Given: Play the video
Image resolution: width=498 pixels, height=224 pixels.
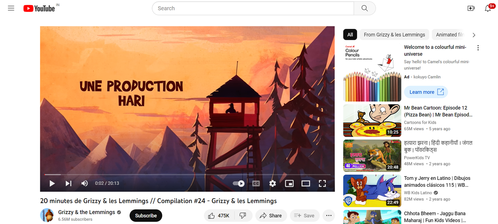Looking at the screenshot, I should [52, 183].
